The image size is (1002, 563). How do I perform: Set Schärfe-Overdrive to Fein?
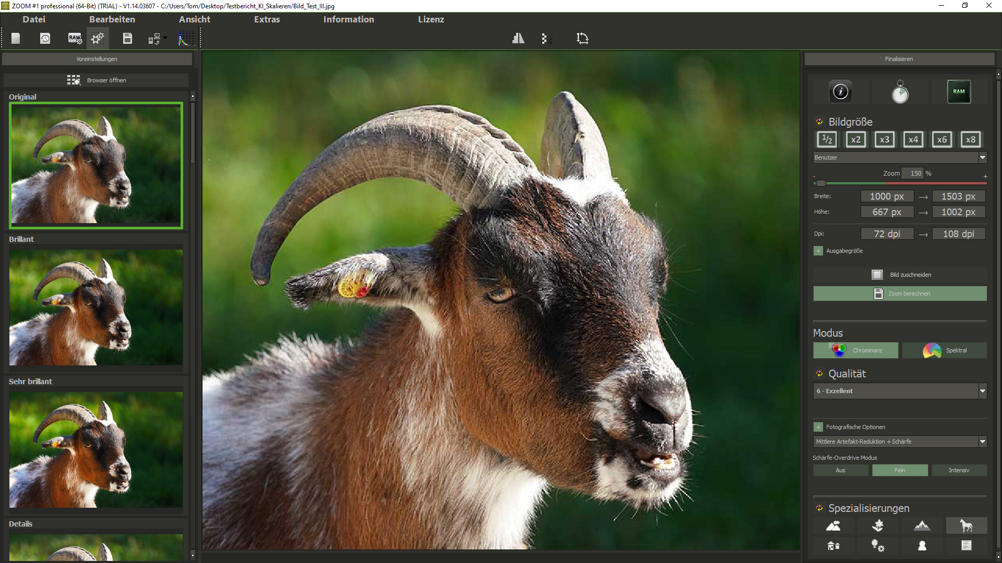pyautogui.click(x=900, y=470)
